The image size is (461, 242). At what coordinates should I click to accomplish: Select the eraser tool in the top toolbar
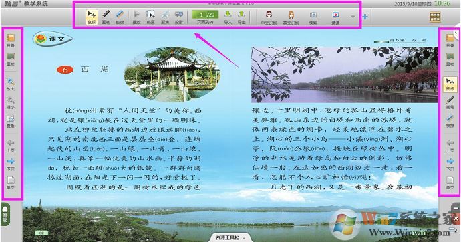click(x=120, y=17)
